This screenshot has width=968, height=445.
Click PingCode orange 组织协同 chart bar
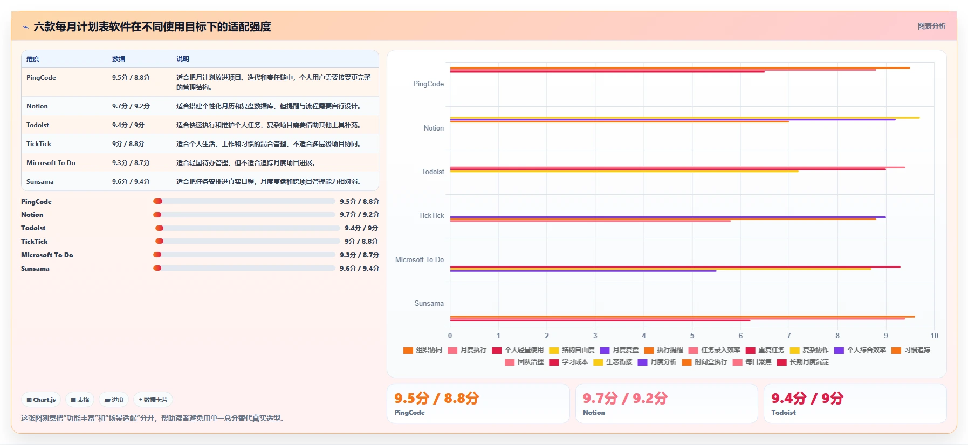pos(680,67)
